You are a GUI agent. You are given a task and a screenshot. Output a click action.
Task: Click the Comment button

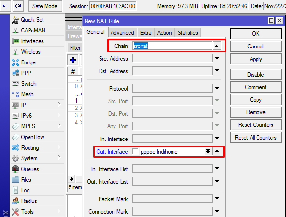click(256, 87)
